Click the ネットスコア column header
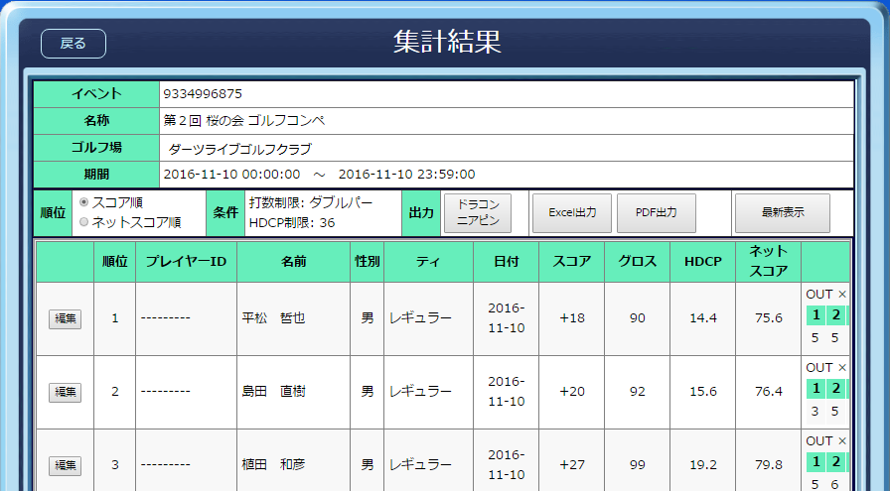This screenshot has height=491, width=890. (768, 262)
